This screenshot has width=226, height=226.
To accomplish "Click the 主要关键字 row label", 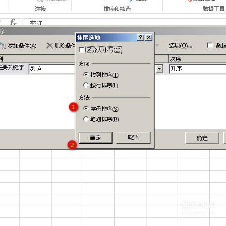I will pyautogui.click(x=12, y=67).
